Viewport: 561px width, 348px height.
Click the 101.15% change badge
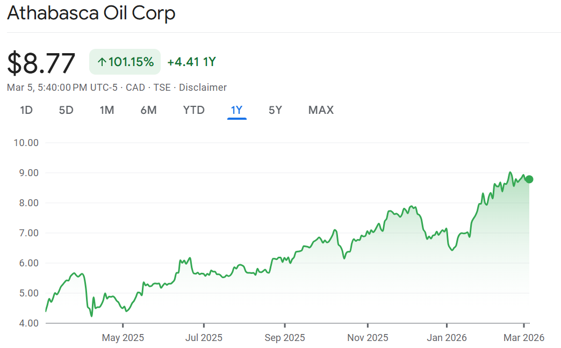coord(125,62)
